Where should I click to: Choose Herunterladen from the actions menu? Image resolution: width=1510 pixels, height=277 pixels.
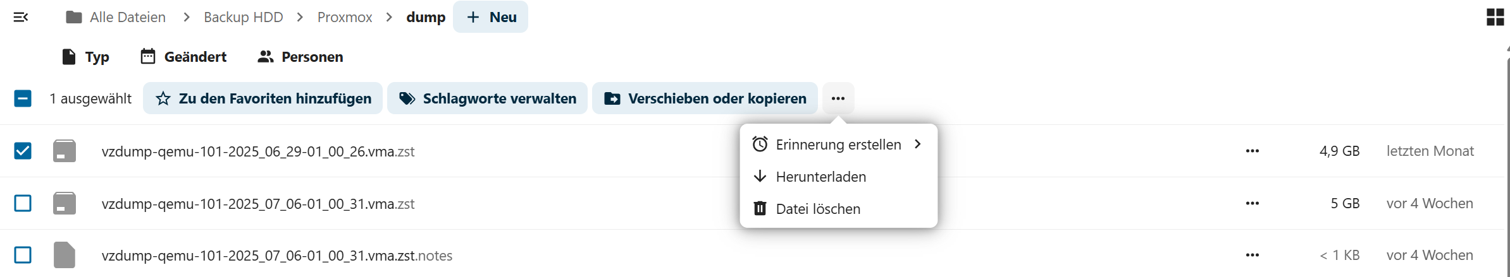click(820, 177)
